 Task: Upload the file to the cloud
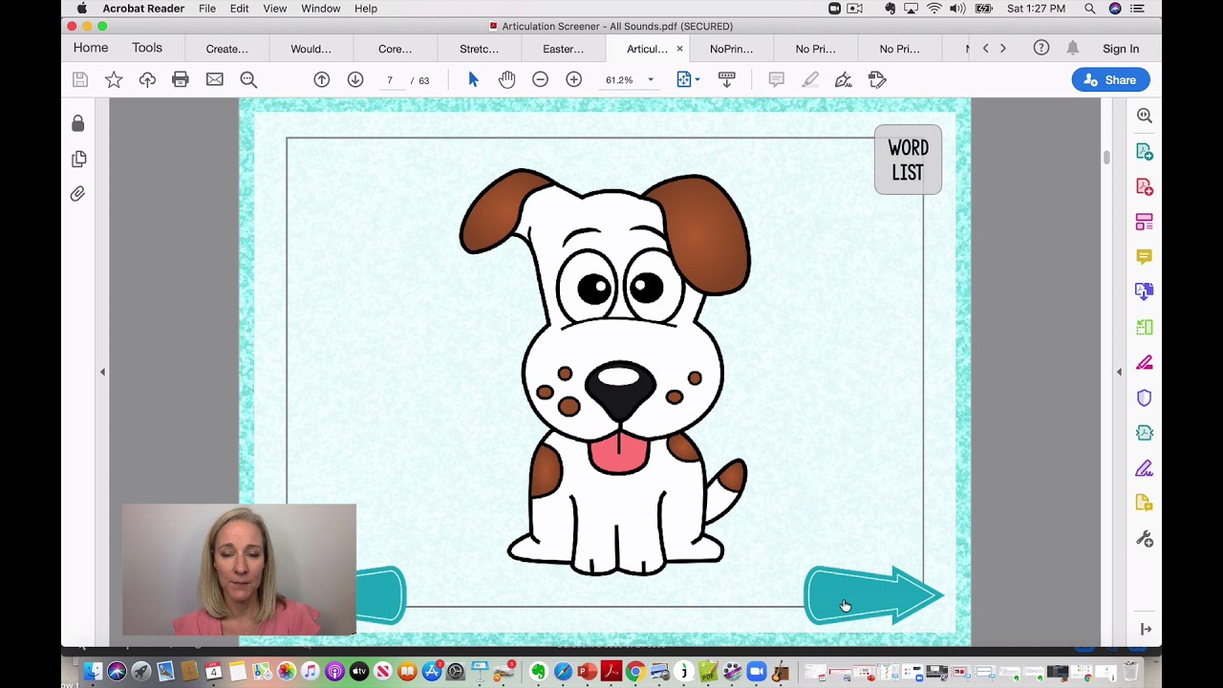pyautogui.click(x=147, y=80)
